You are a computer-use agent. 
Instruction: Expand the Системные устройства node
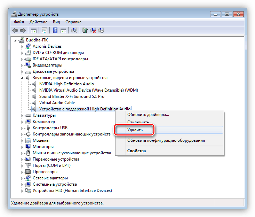point(22,185)
